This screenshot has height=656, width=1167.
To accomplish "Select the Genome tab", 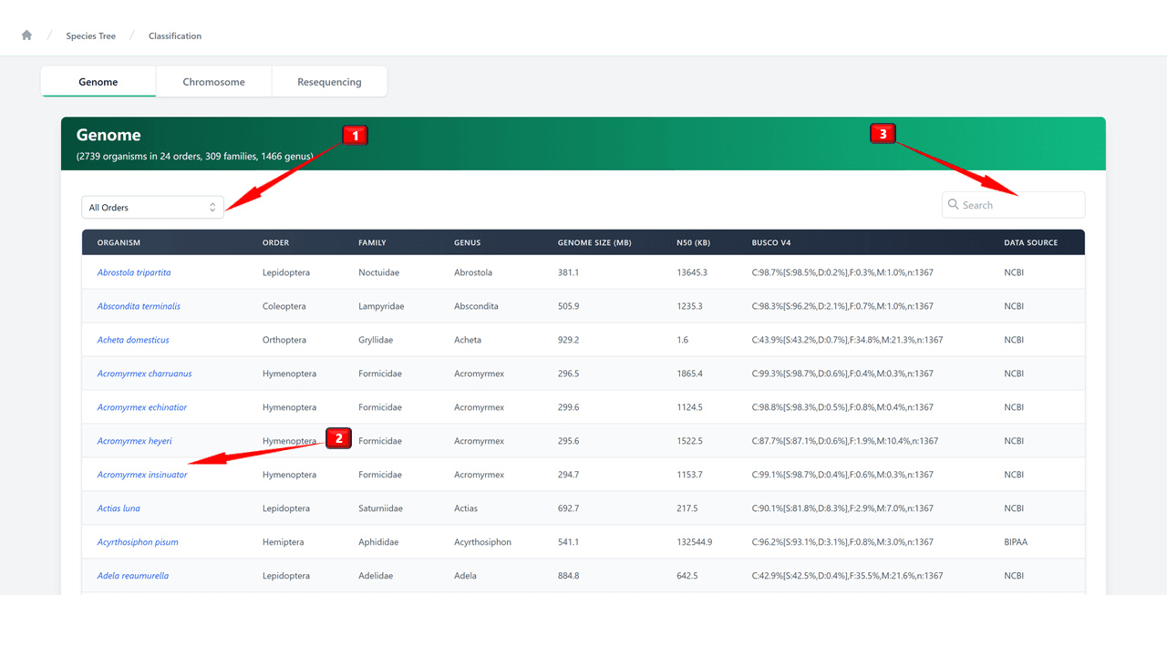I will [x=98, y=82].
